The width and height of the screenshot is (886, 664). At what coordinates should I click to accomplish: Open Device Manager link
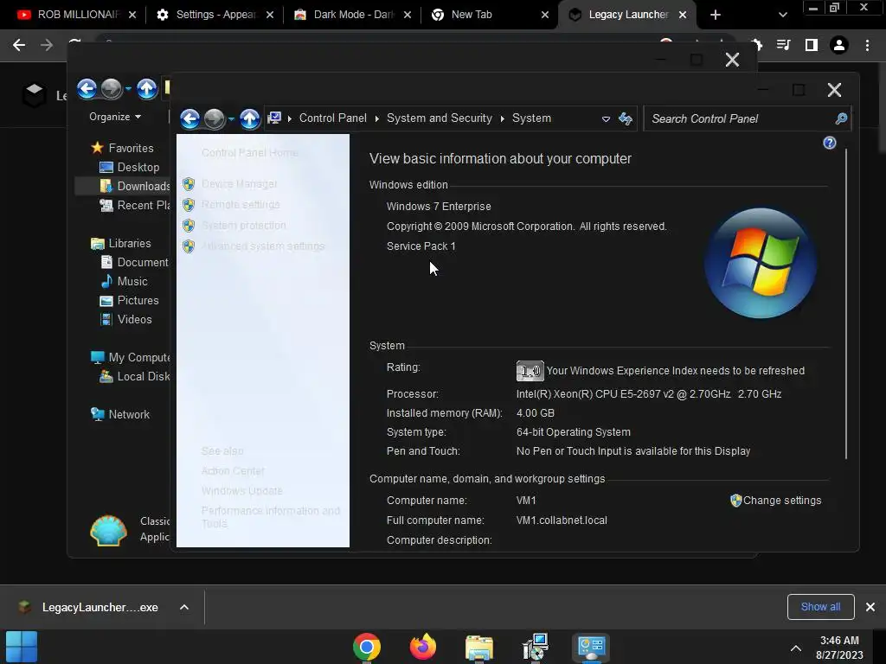pyautogui.click(x=239, y=184)
